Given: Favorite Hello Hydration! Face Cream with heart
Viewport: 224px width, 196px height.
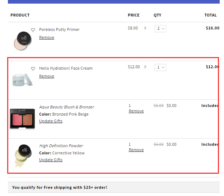Looking at the screenshot, I should 33,69.
